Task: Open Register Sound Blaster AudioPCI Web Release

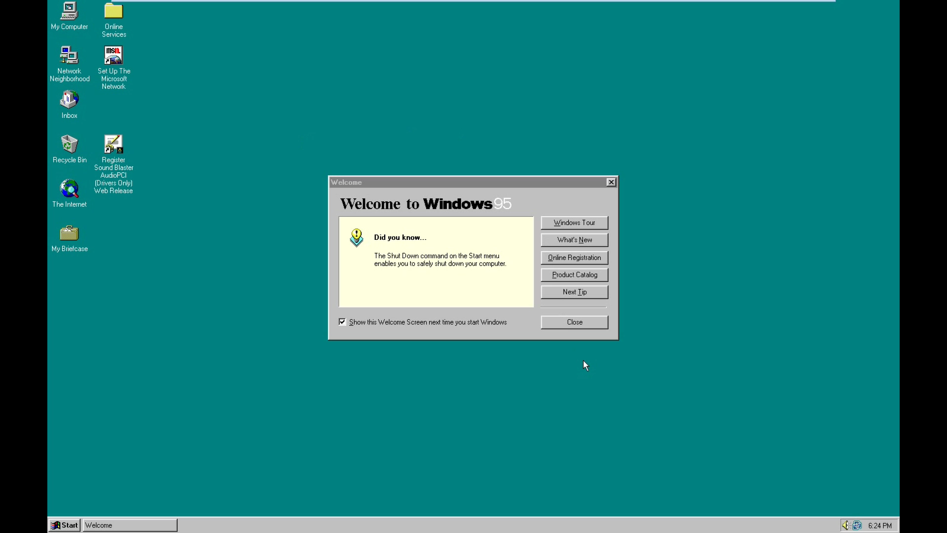Action: click(113, 144)
